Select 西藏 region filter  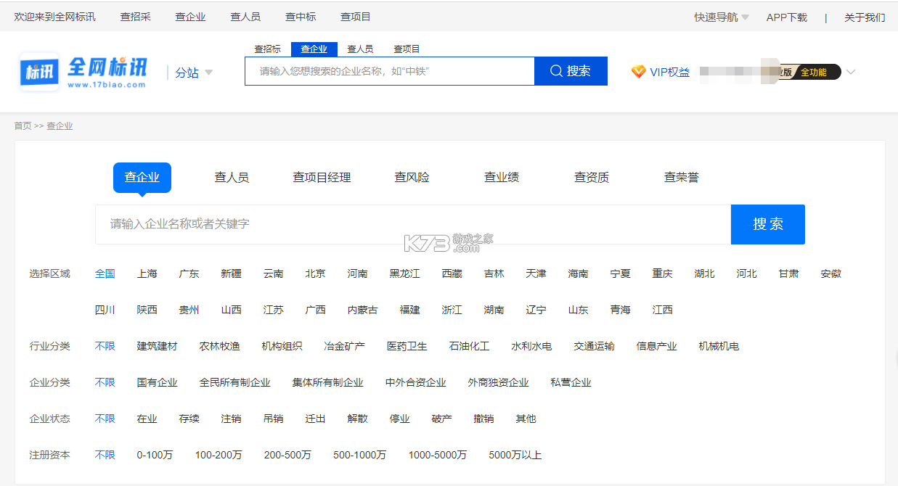452,273
